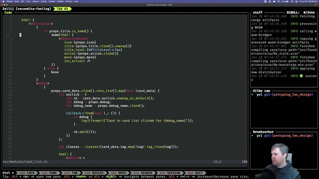Image resolution: width=319 pixels, height=179 pixels.
Task: Click the PANE mode in Zellij status bar
Action: (x=50, y=173)
